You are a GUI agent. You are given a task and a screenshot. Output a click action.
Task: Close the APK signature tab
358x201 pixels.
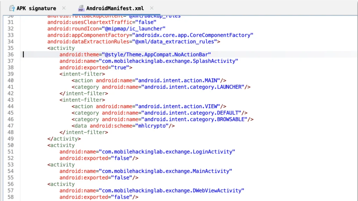pyautogui.click(x=64, y=7)
